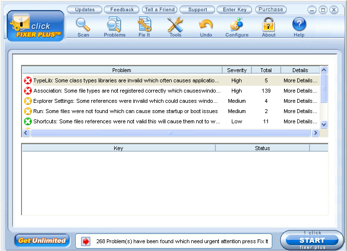
Task: Click the 268 Problem(s) found status message
Action: 182,241
